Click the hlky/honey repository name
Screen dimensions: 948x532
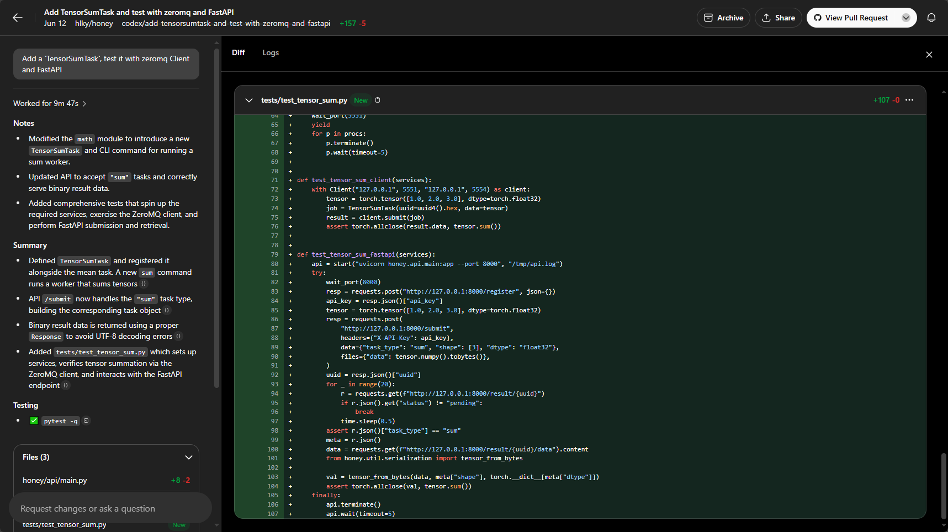(x=94, y=23)
